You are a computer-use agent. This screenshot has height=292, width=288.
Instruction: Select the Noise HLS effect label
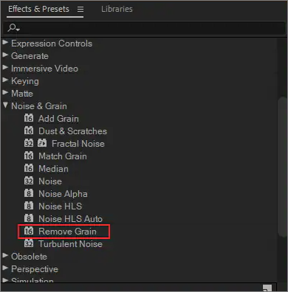[x=60, y=206]
